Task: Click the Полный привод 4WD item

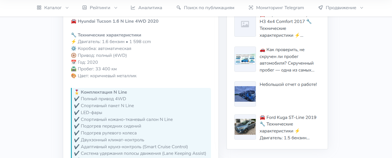Action: coord(100,99)
